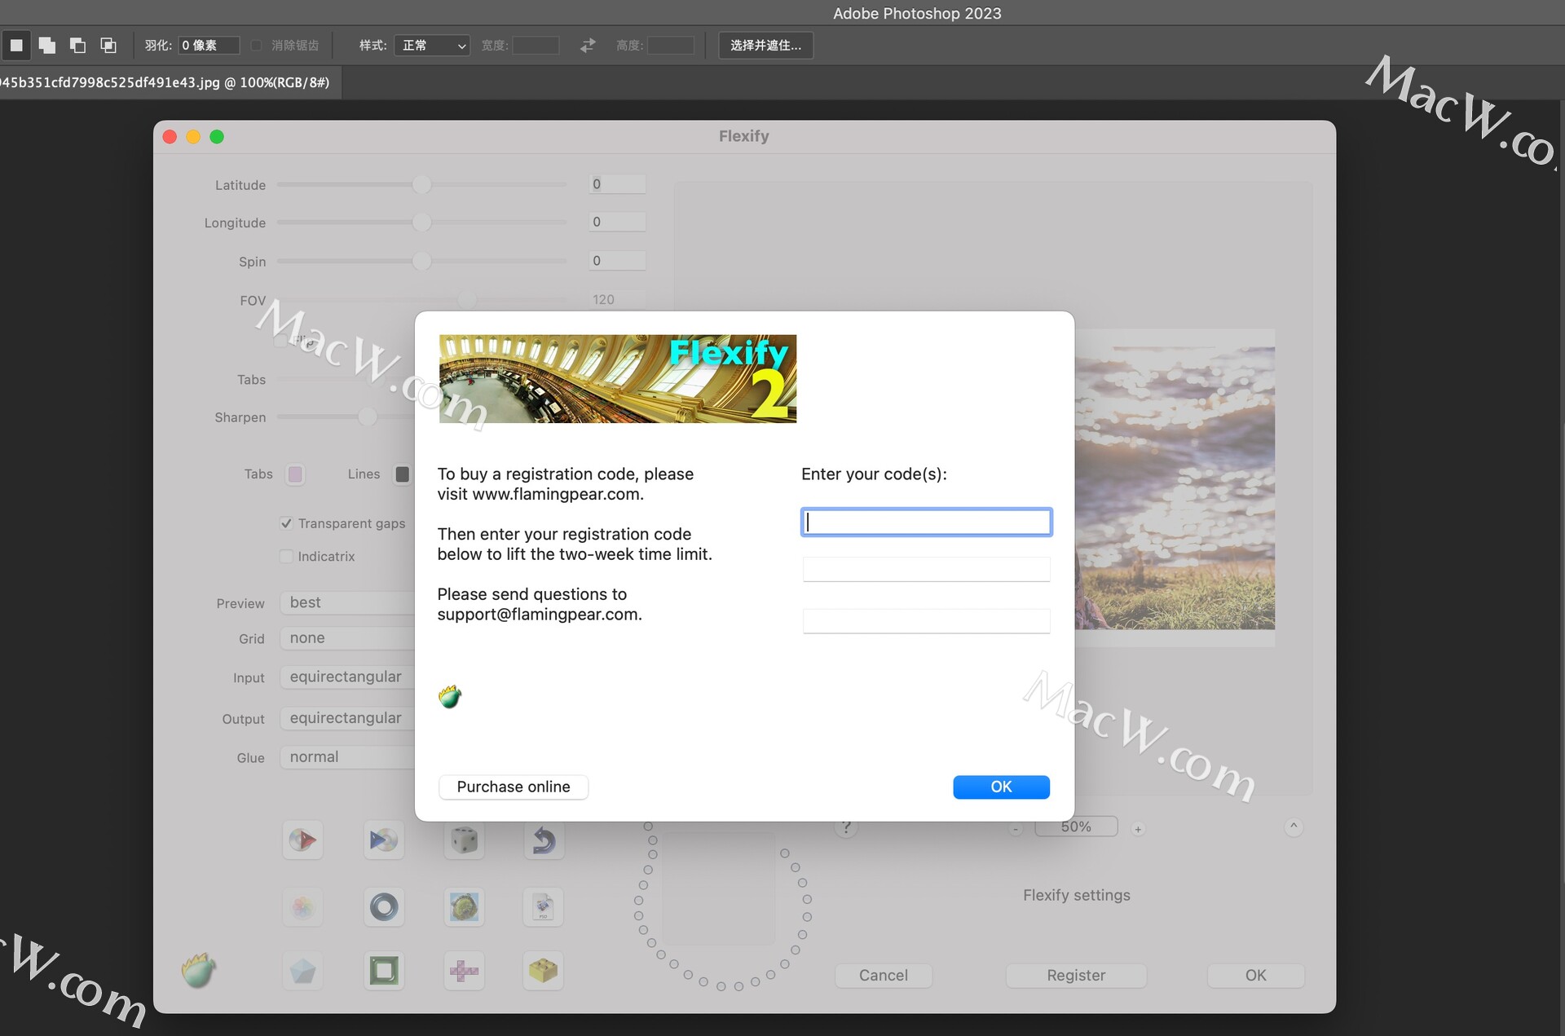1565x1036 pixels.
Task: Click the 选择并遮住 (Select and Mask) button
Action: 765,46
